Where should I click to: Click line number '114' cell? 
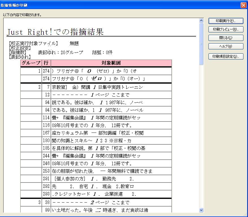46,118
